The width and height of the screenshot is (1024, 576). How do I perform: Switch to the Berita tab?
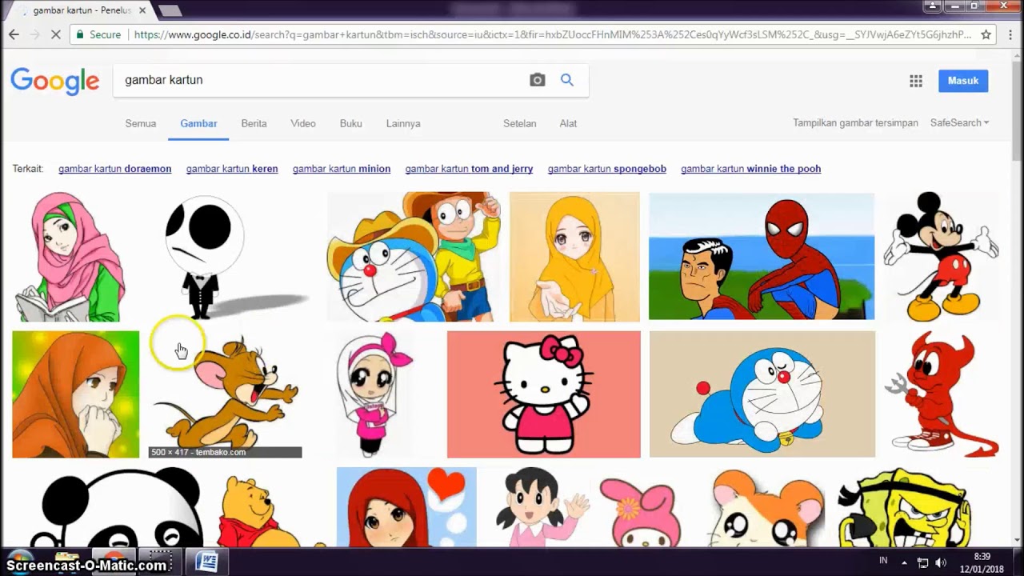coord(254,123)
